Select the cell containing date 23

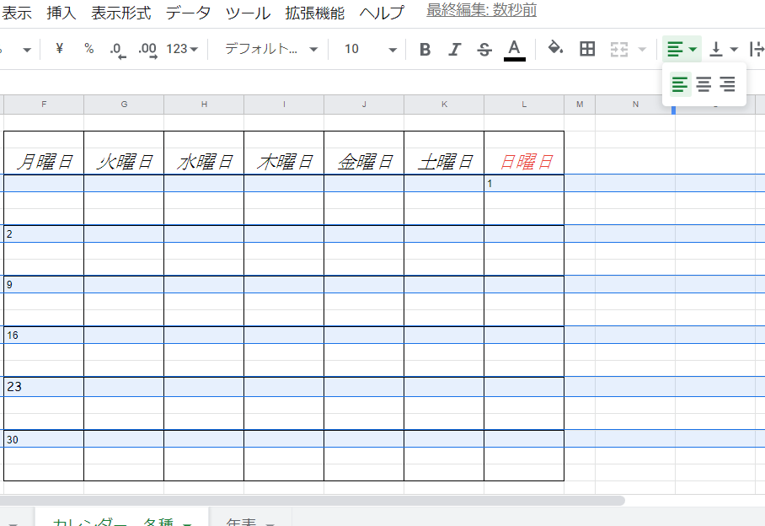tap(44, 387)
